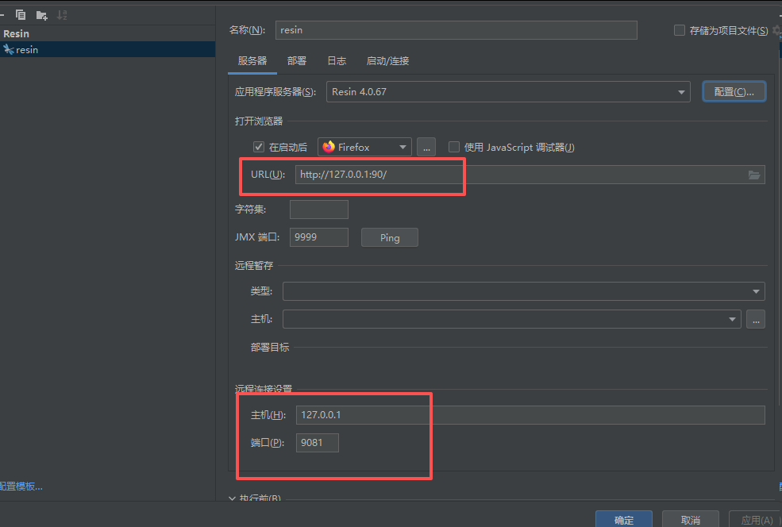Click the folder icon next to the URL field
The image size is (782, 527).
click(753, 174)
